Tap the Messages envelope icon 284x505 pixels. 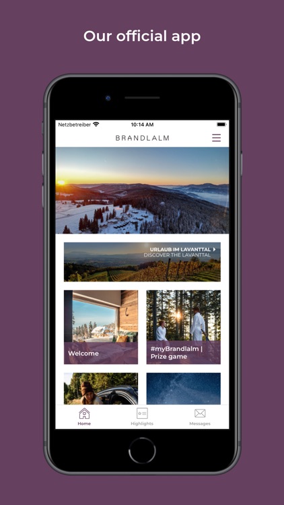200,413
